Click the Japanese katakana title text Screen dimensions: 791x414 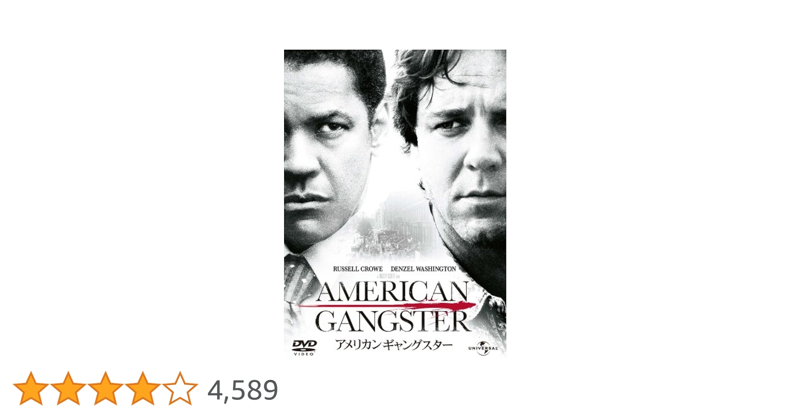point(394,344)
